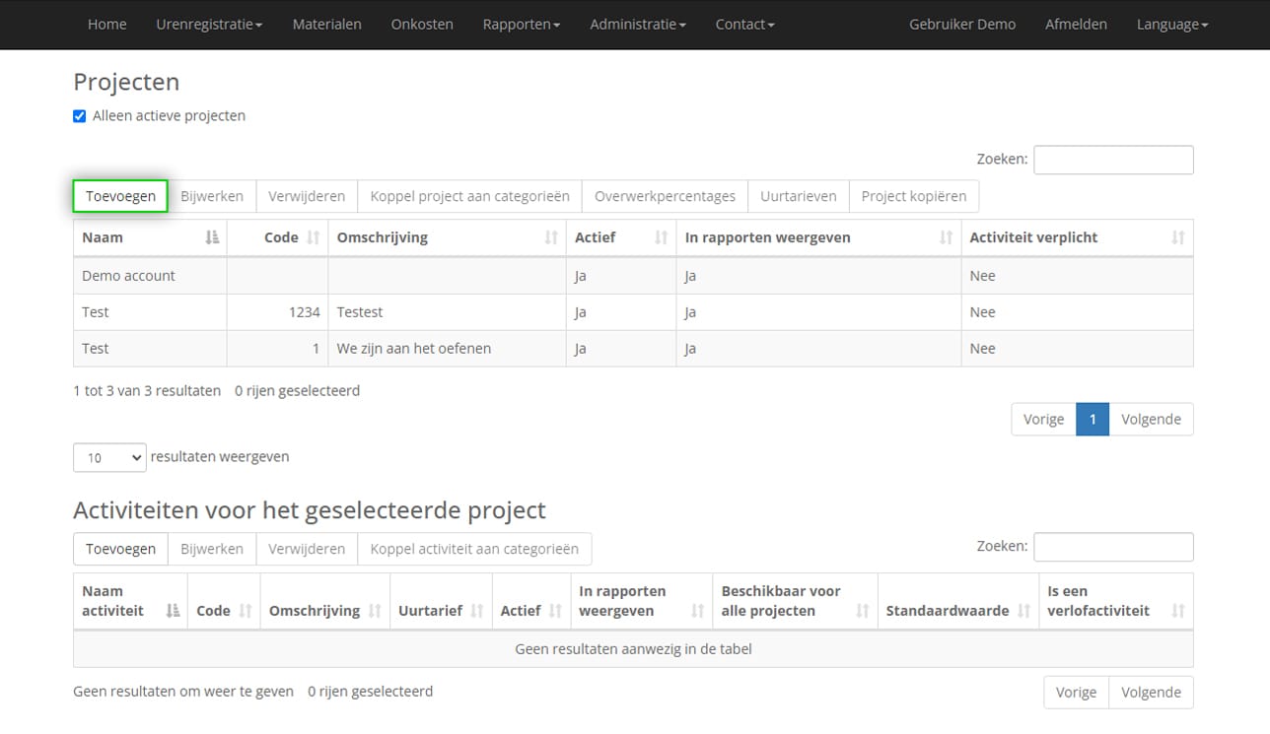This screenshot has height=734, width=1270.
Task: Open the Rapporten dropdown menu
Action: [522, 24]
